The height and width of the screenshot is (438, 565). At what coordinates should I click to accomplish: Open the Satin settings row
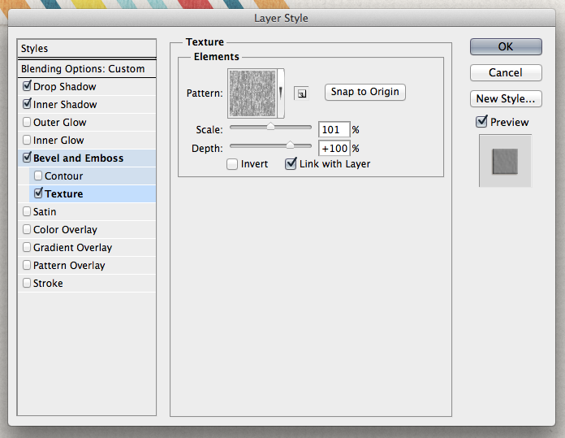87,212
